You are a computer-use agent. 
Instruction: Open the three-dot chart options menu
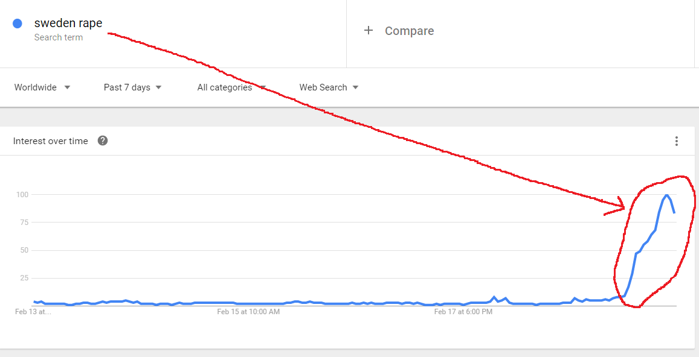point(677,141)
